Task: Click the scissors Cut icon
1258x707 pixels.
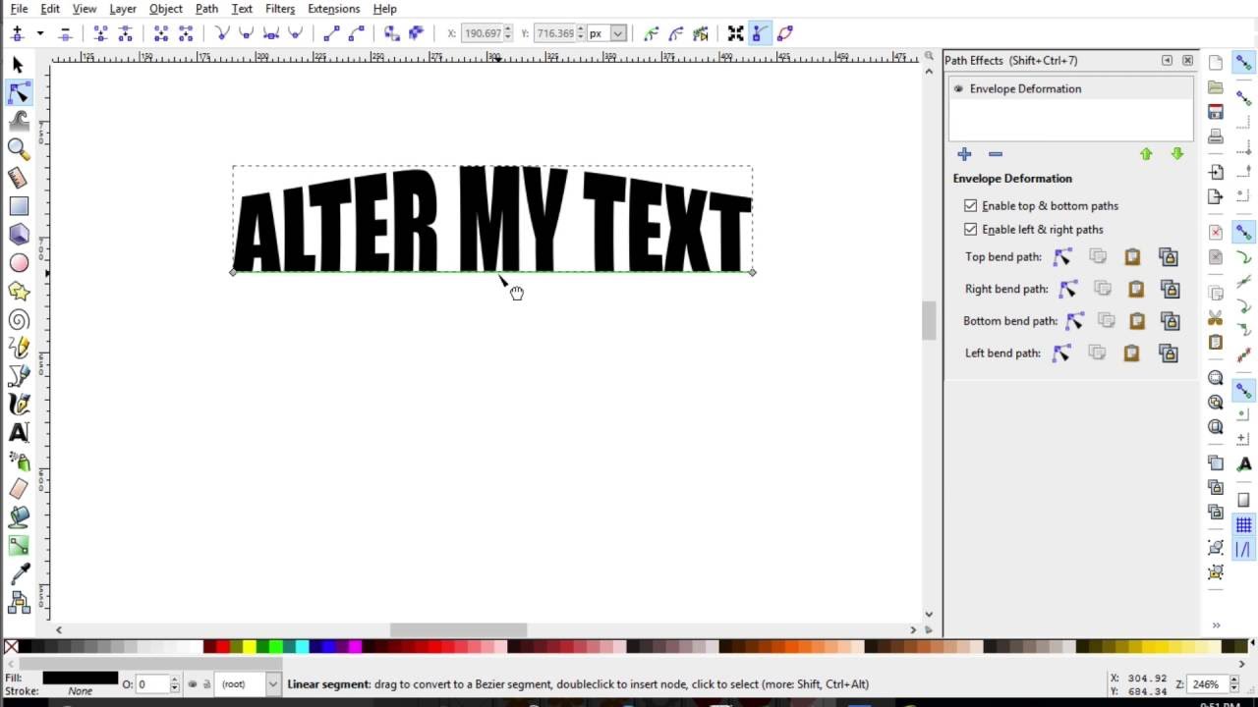Action: [1216, 318]
